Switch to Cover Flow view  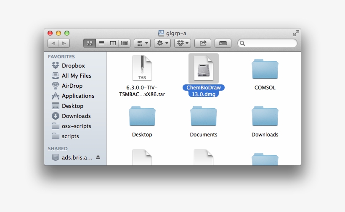(124, 43)
